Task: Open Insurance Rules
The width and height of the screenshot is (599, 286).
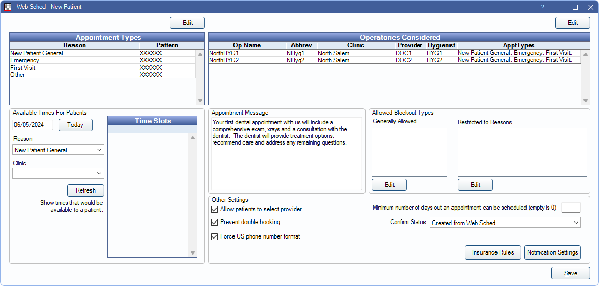Action: (x=493, y=252)
